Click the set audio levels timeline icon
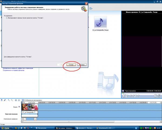Screen dimensions: 162x130 [x=2, y=100]
